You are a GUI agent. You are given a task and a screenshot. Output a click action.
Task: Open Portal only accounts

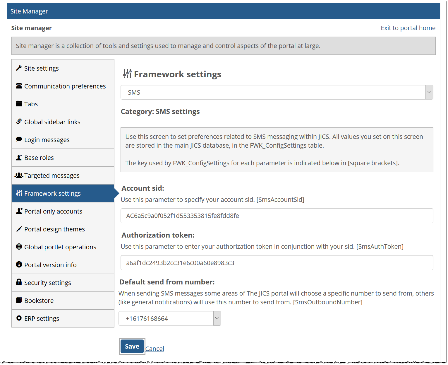point(63,211)
